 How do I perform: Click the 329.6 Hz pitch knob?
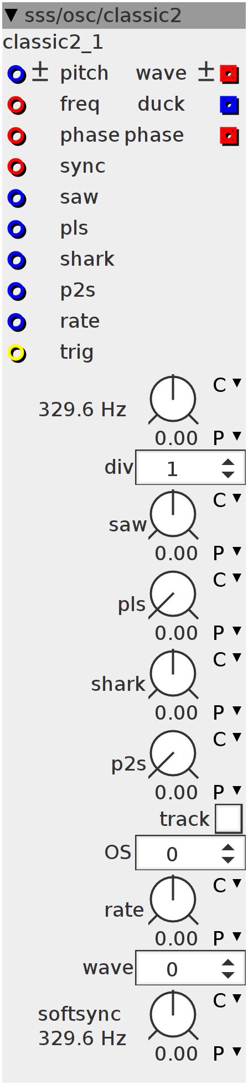(x=173, y=399)
